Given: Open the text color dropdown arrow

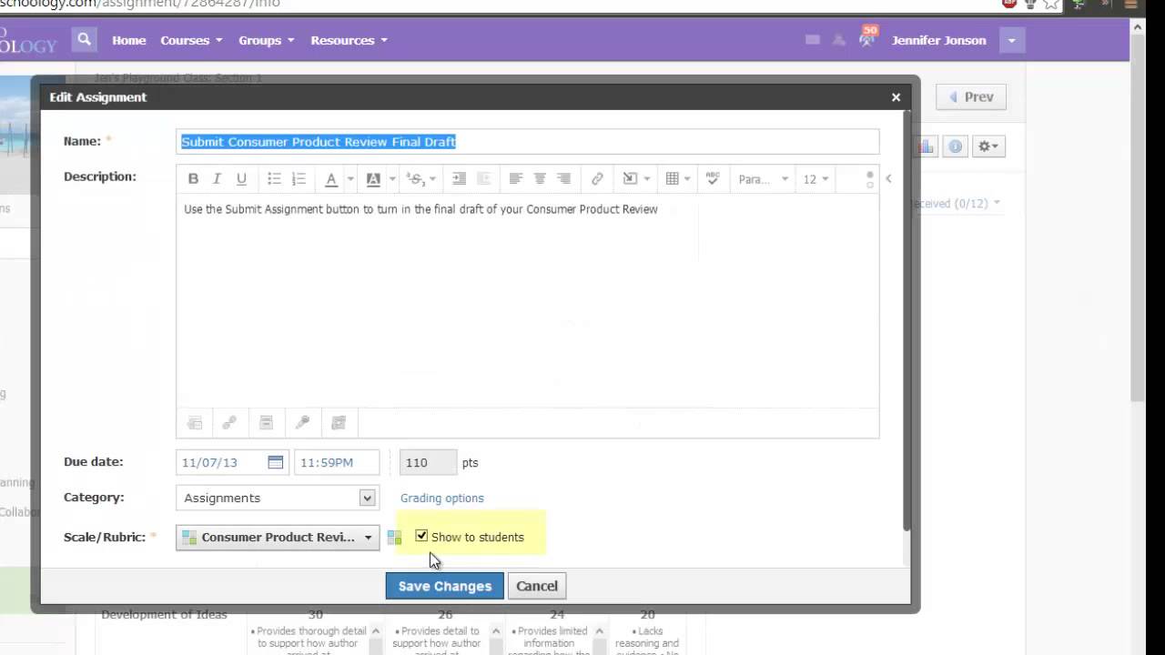Looking at the screenshot, I should click(x=350, y=179).
